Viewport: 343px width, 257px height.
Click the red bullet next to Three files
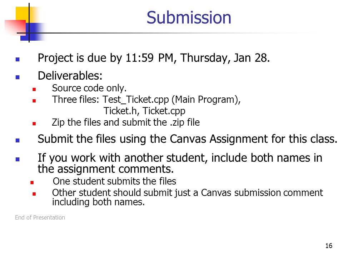pos(34,101)
